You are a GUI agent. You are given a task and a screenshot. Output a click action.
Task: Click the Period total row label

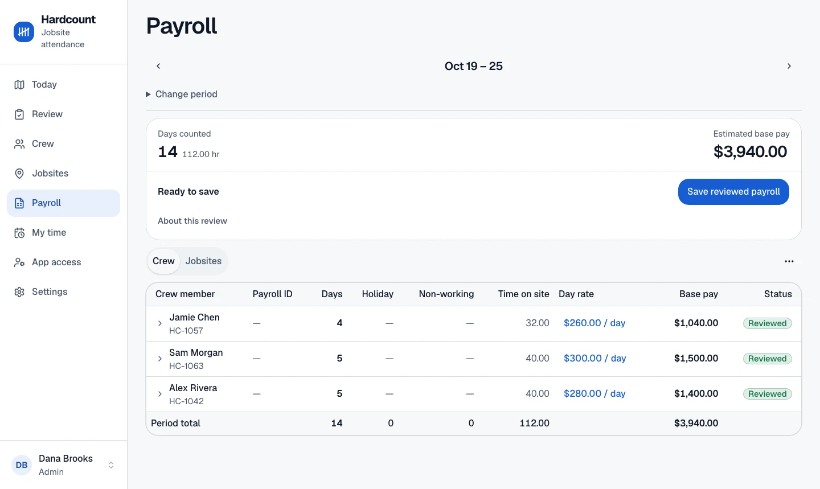pyautogui.click(x=175, y=424)
